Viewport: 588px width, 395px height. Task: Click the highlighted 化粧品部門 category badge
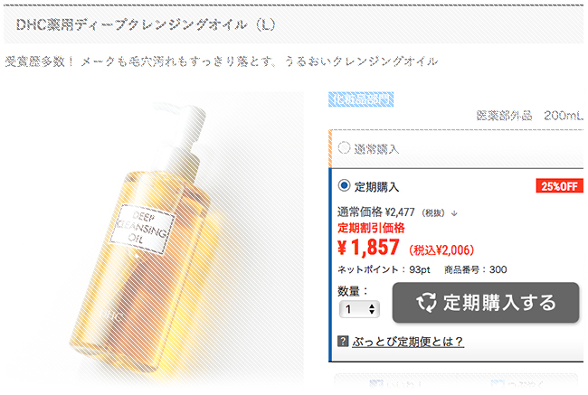pos(361,99)
